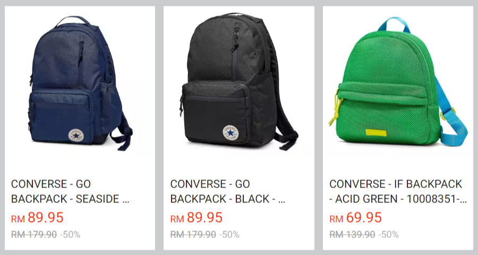Open the black Go Backpack product image

tap(240, 81)
